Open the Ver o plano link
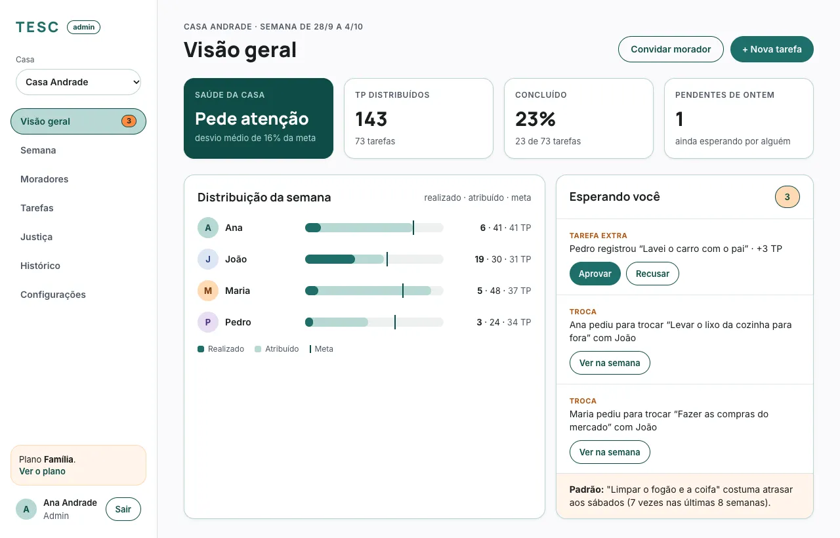Viewport: 840px width, 538px height. (42, 471)
